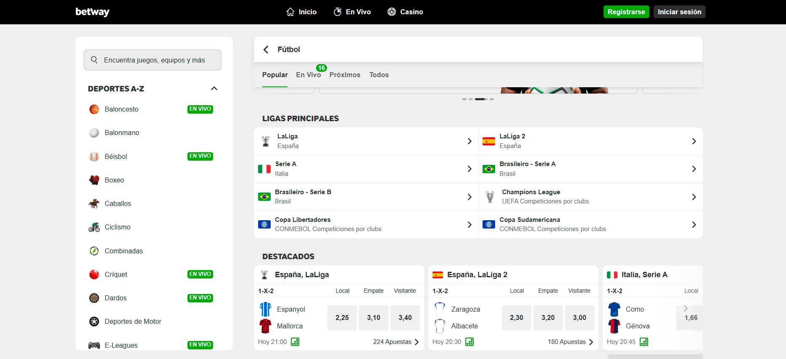Bet on Mallorca visitor odds 3,40

[405, 318]
